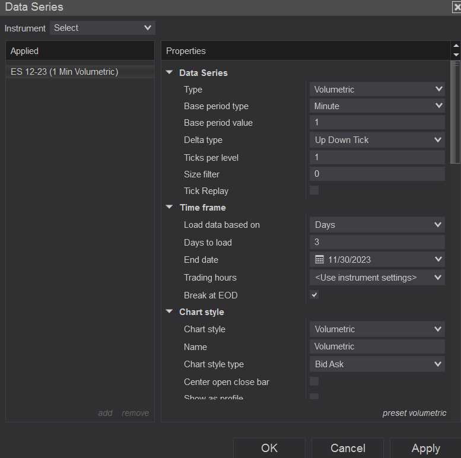The image size is (461, 458).
Task: Collapse the Chart style section
Action: [170, 312]
